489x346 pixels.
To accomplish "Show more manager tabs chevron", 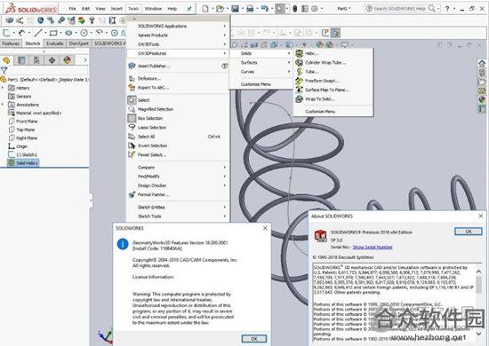I will [x=84, y=60].
